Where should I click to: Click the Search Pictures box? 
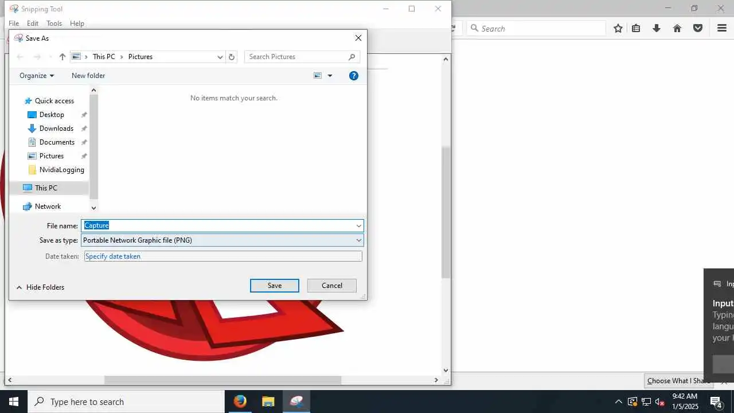click(302, 57)
